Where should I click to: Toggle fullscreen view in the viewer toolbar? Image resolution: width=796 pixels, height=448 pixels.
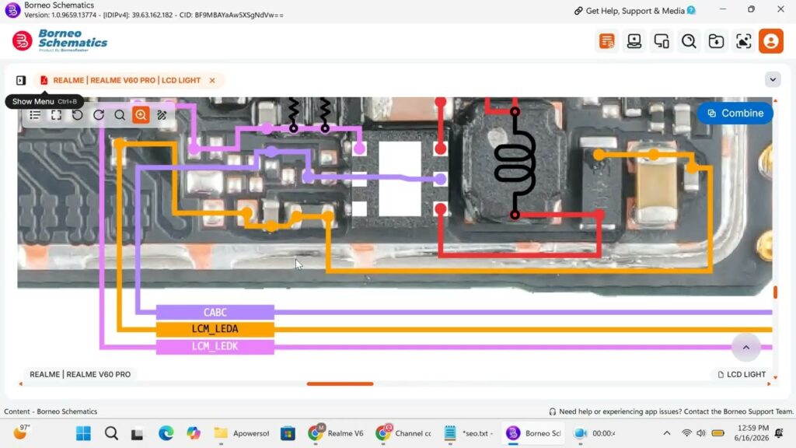tap(56, 115)
